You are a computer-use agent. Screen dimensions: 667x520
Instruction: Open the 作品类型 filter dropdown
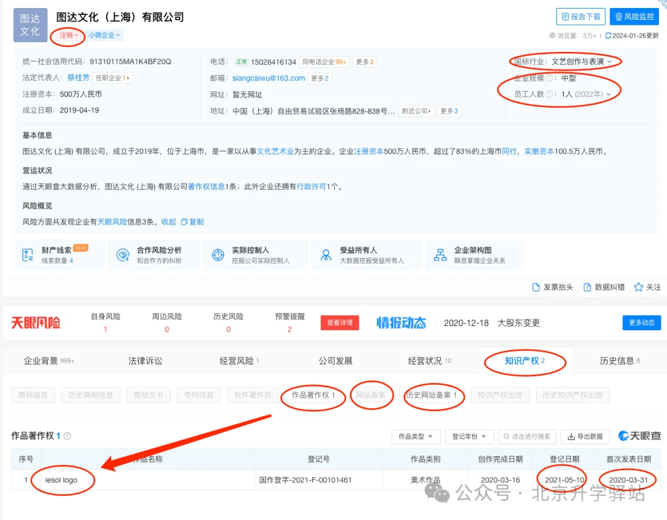pyautogui.click(x=416, y=437)
